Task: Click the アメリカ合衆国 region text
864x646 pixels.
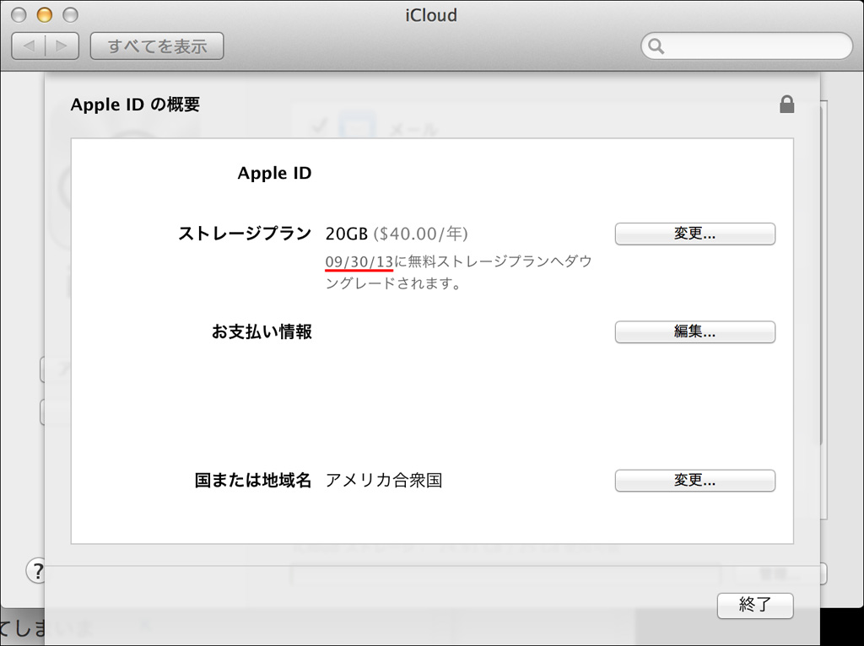Action: click(x=384, y=480)
